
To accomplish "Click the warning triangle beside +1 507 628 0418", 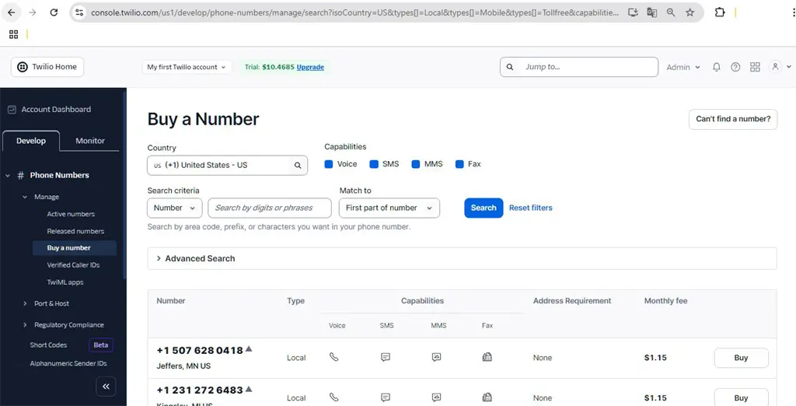I will pos(249,349).
